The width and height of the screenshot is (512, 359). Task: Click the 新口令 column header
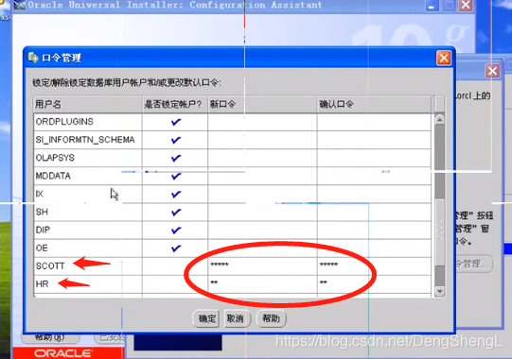point(262,104)
